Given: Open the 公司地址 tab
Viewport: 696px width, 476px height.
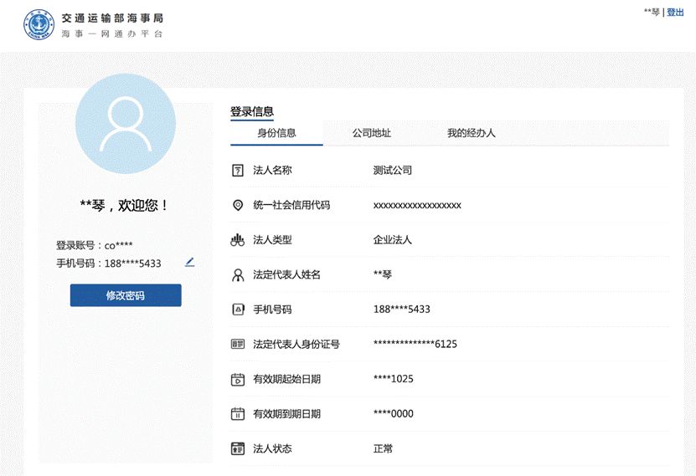Looking at the screenshot, I should [371, 133].
